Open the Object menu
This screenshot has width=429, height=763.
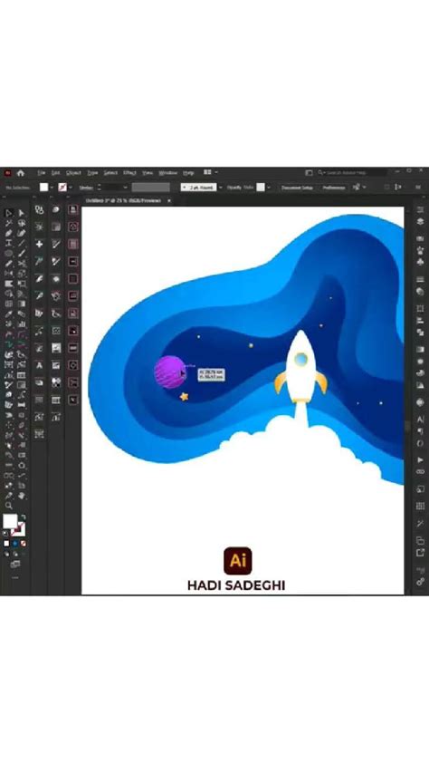coord(73,173)
